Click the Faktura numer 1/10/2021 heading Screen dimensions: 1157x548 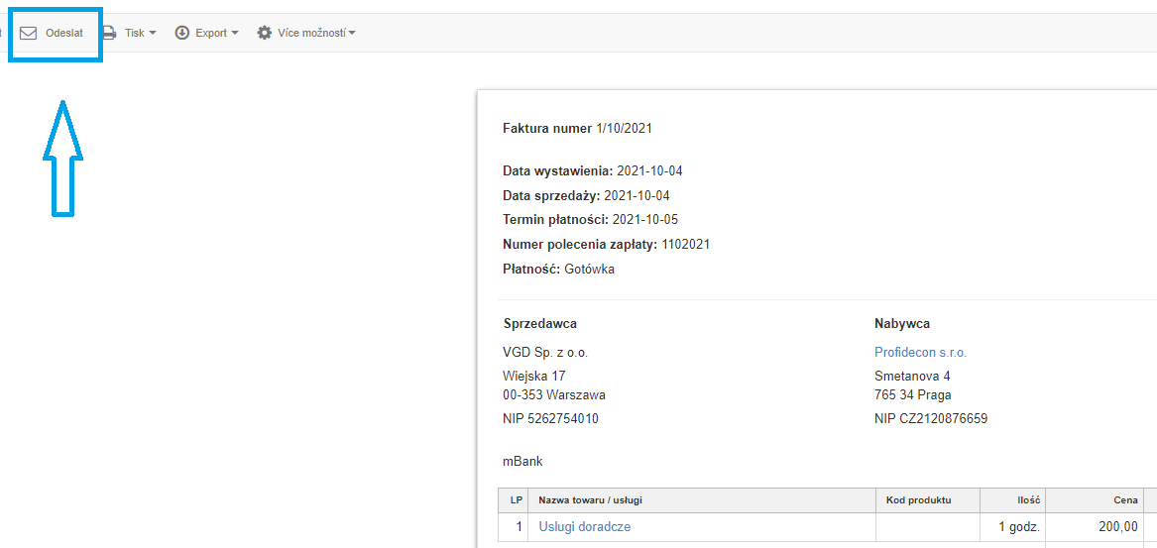click(577, 128)
